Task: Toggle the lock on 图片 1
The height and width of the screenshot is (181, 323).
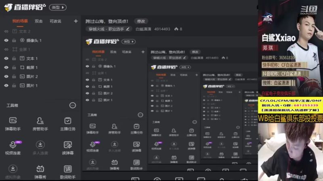Action: click(14, 85)
